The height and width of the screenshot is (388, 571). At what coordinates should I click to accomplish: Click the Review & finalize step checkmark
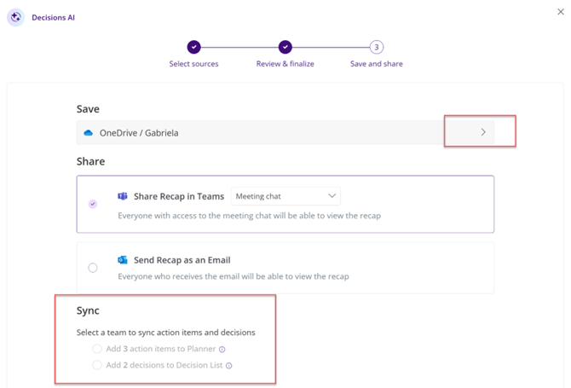[x=285, y=48]
